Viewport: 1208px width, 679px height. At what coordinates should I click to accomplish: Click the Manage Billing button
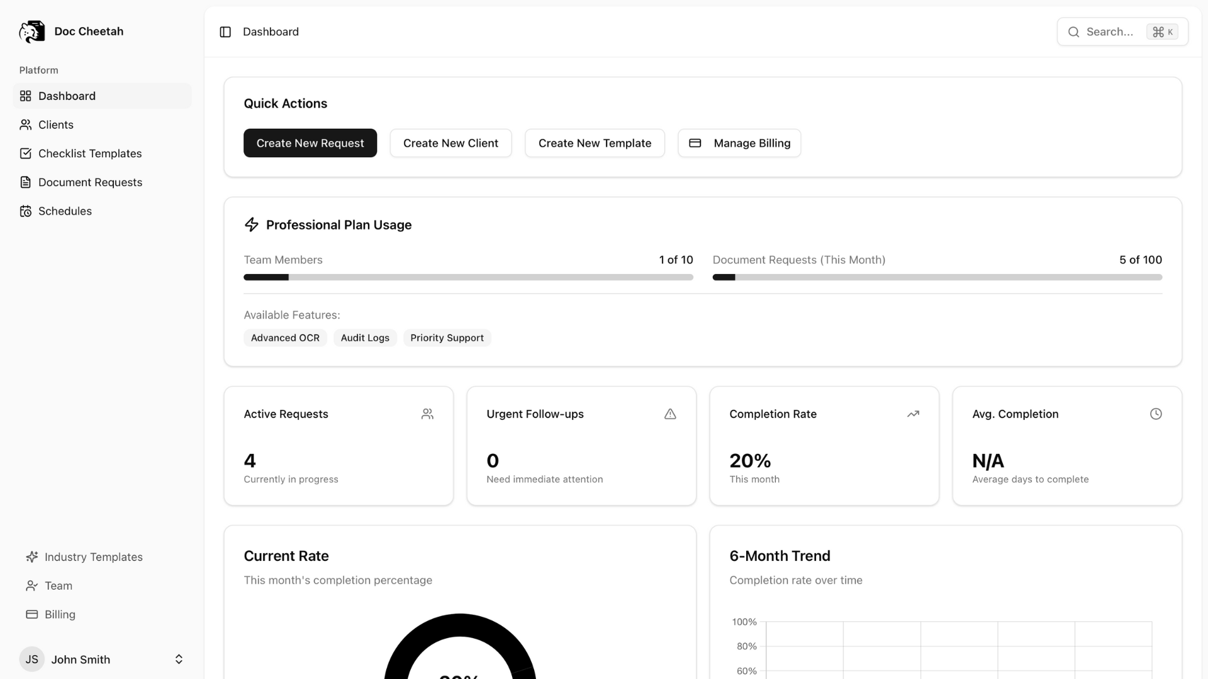739,143
